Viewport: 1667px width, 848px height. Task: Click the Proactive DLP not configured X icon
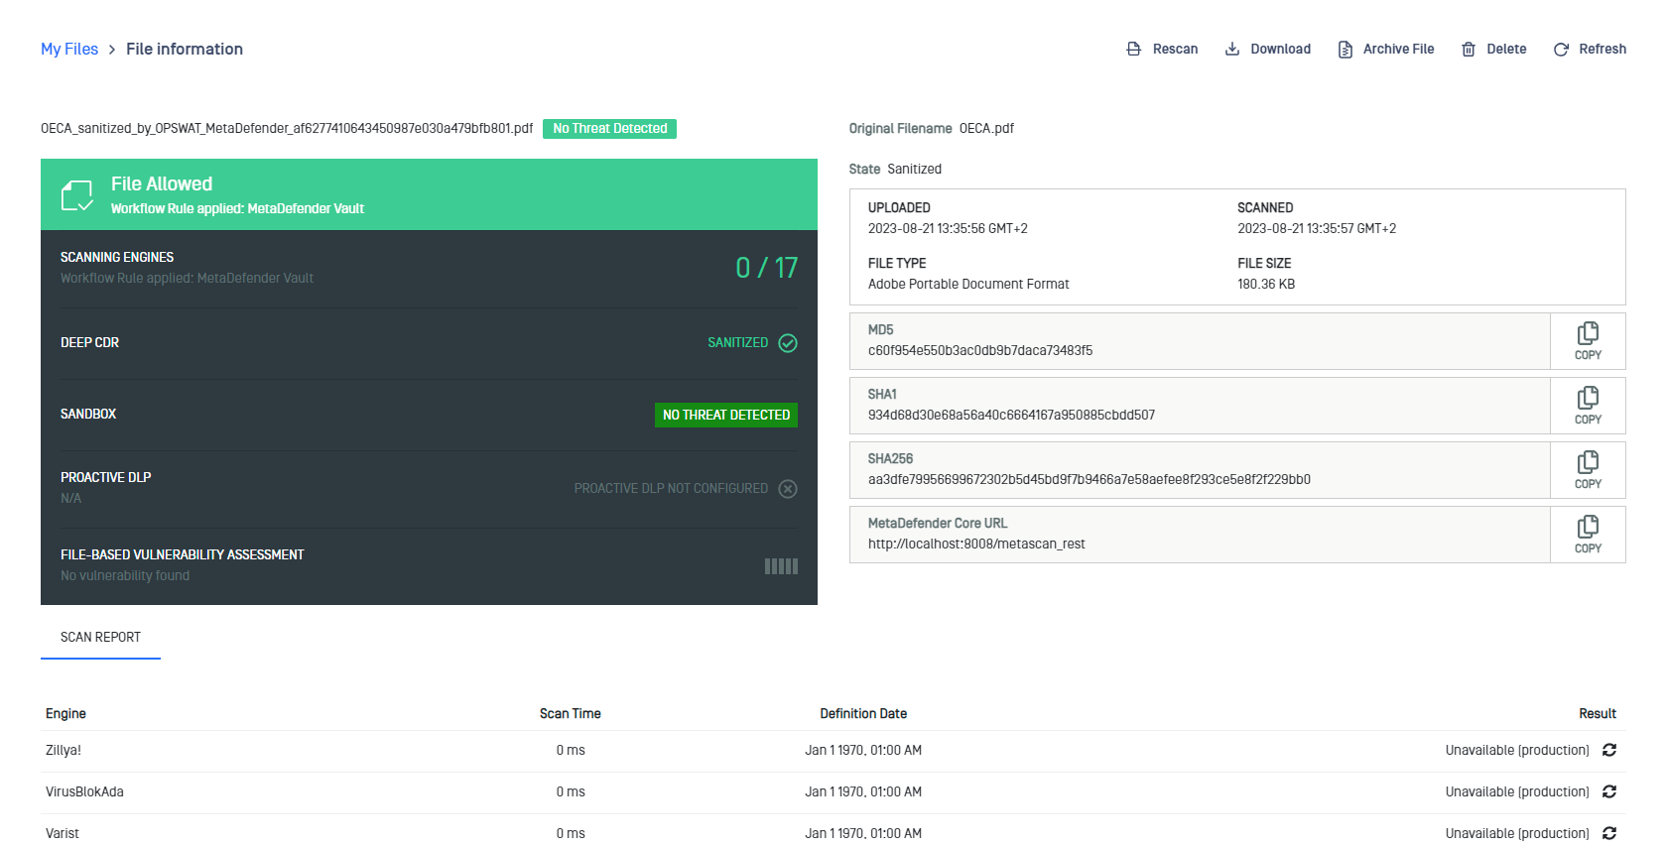click(x=788, y=489)
